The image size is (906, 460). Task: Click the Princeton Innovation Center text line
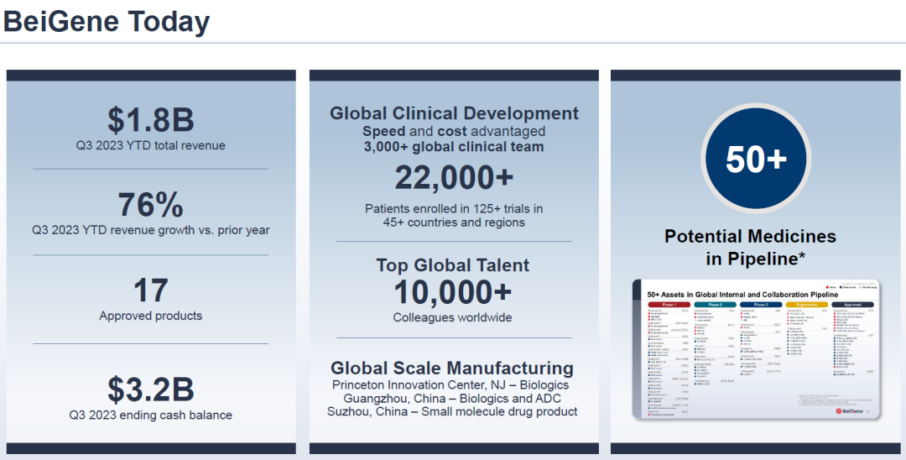point(452,384)
